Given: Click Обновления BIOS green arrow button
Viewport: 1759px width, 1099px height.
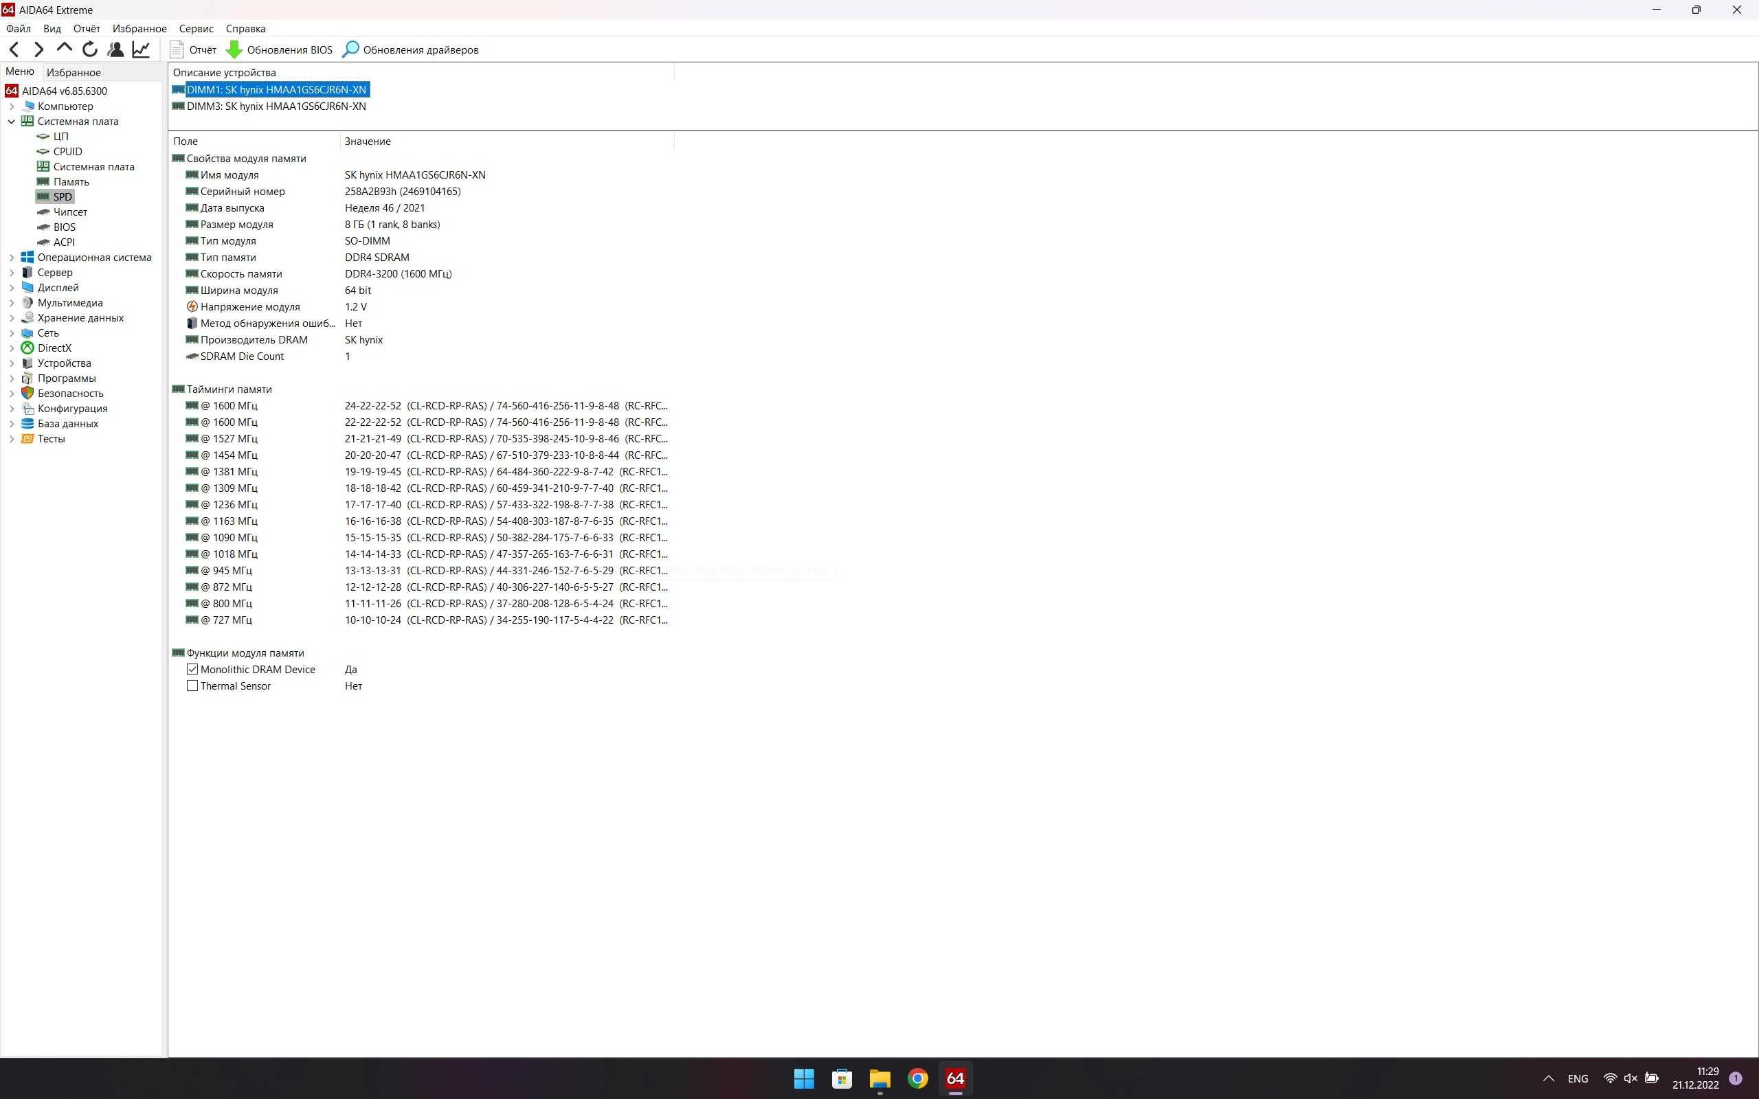Looking at the screenshot, I should pos(279,49).
